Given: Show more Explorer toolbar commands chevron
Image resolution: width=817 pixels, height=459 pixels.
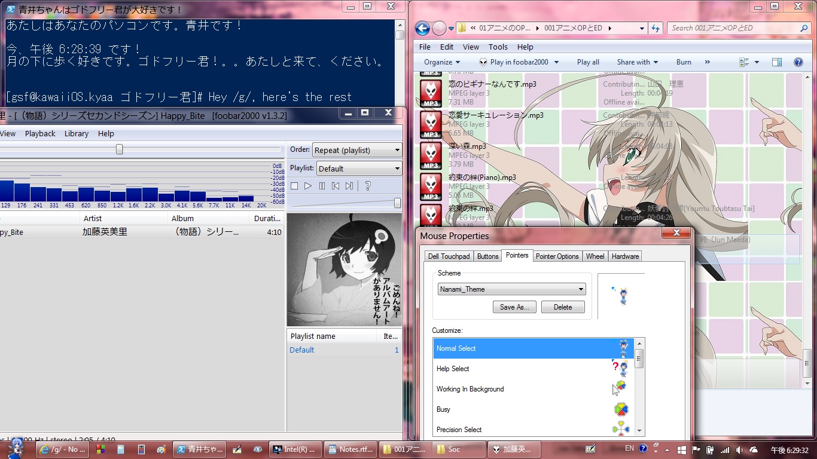Looking at the screenshot, I should (708, 62).
